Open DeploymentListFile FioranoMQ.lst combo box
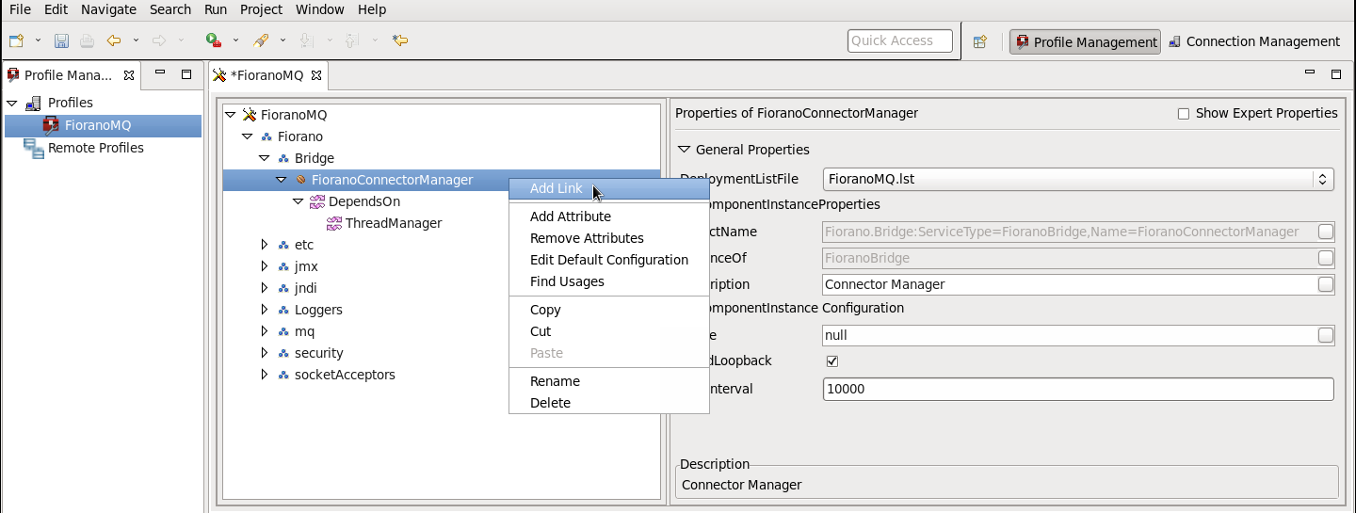 (x=1078, y=179)
